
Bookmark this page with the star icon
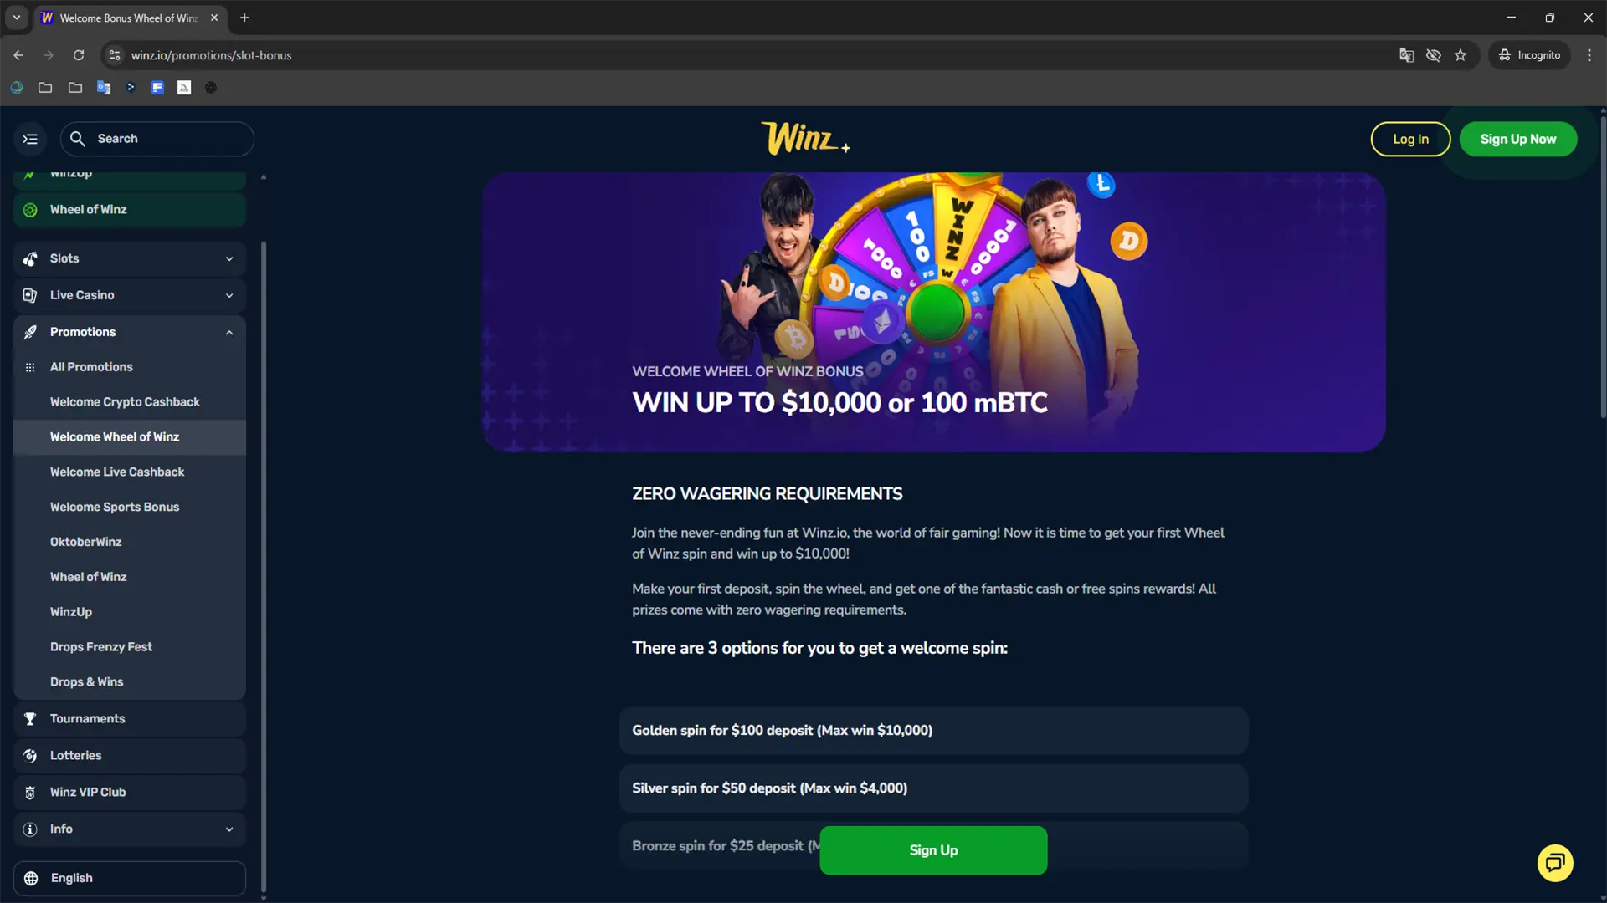pos(1461,55)
